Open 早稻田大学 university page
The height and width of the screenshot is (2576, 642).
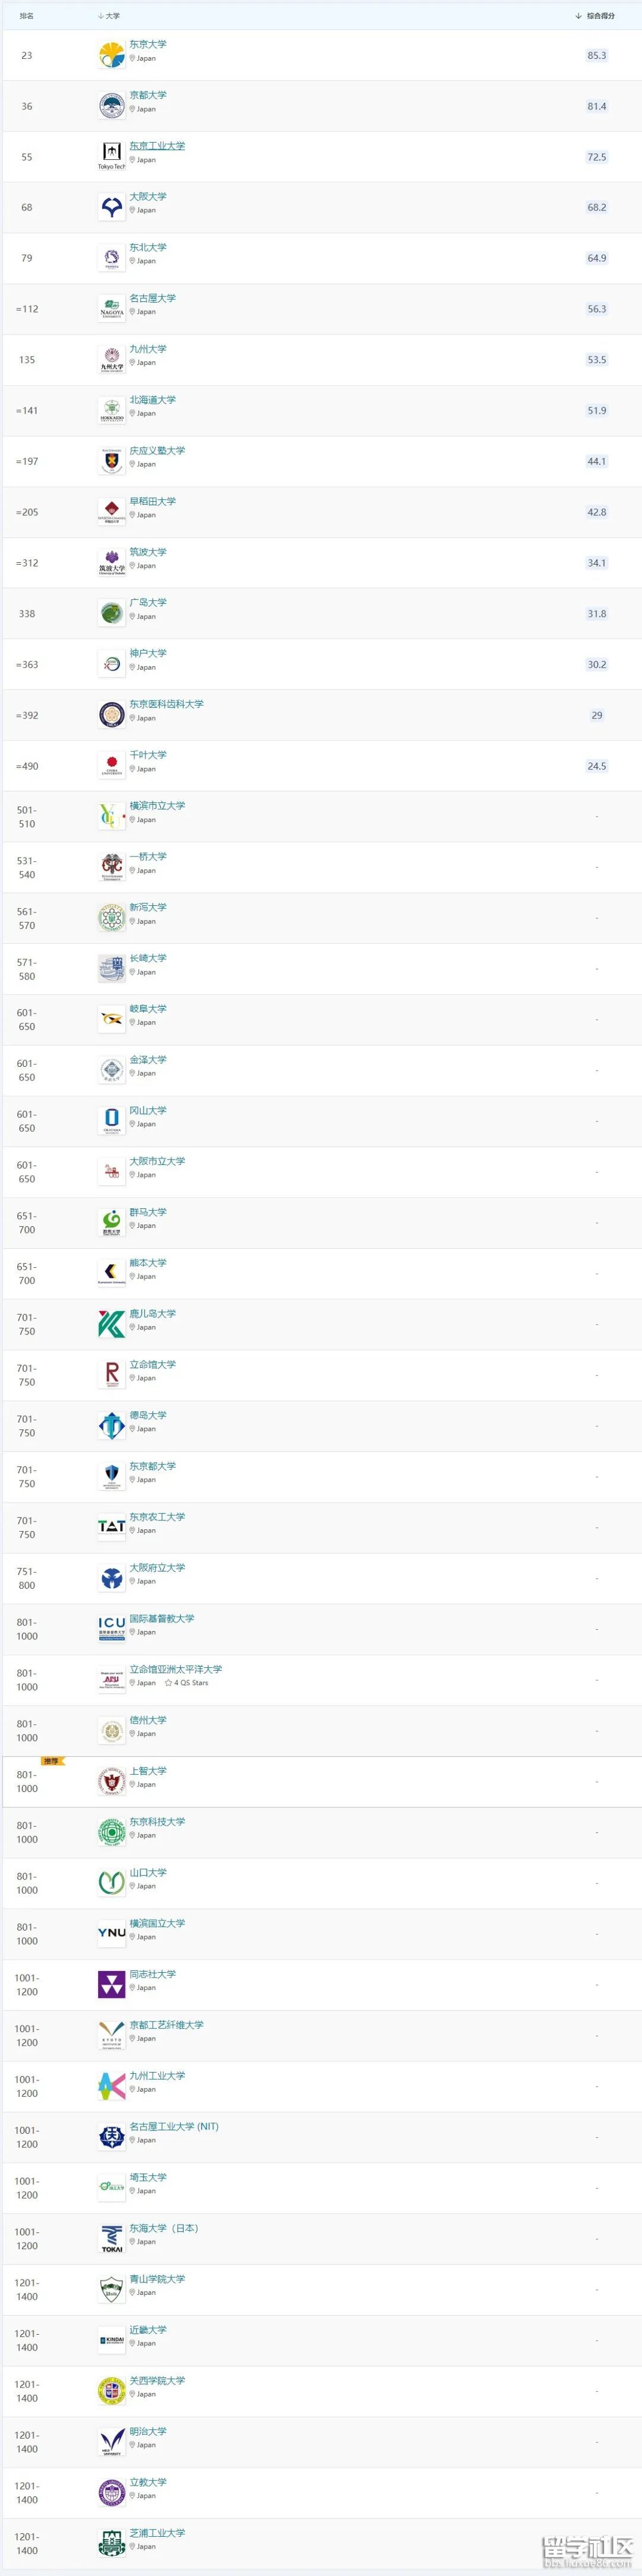tap(152, 502)
